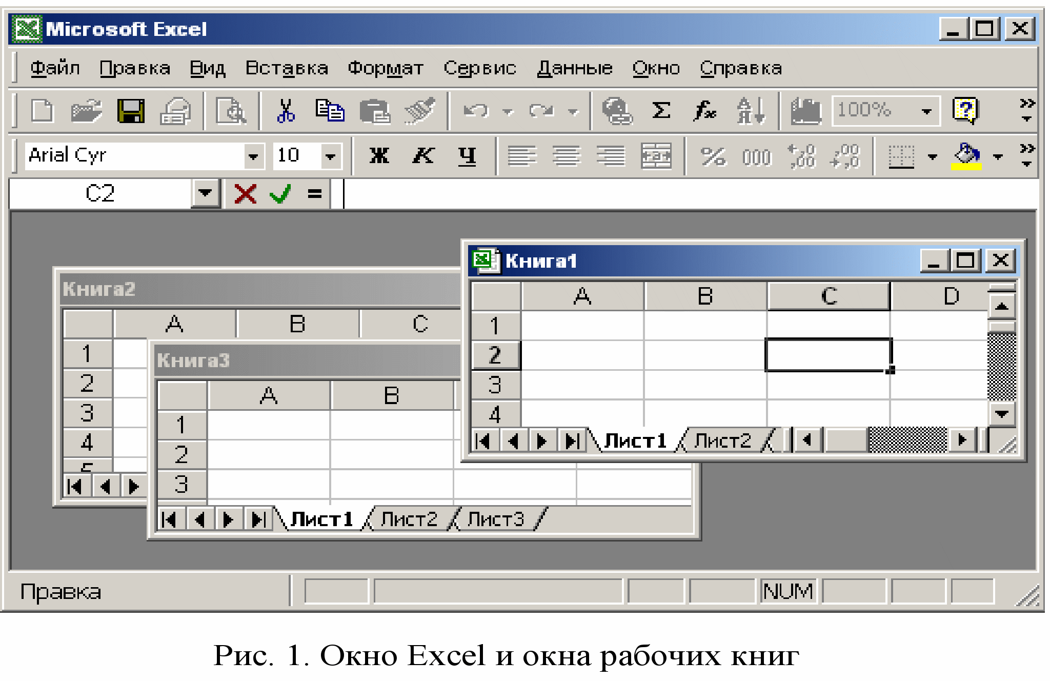Image resolution: width=1050 pixels, height=681 pixels.
Task: Click the Paste clipboard icon
Action: (375, 111)
